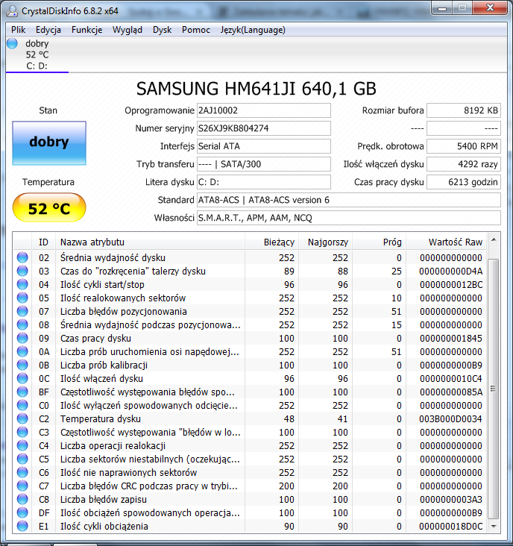The width and height of the screenshot is (513, 546).
Task: Select the Ilość realokowanych sektorów row text
Action: click(x=123, y=298)
